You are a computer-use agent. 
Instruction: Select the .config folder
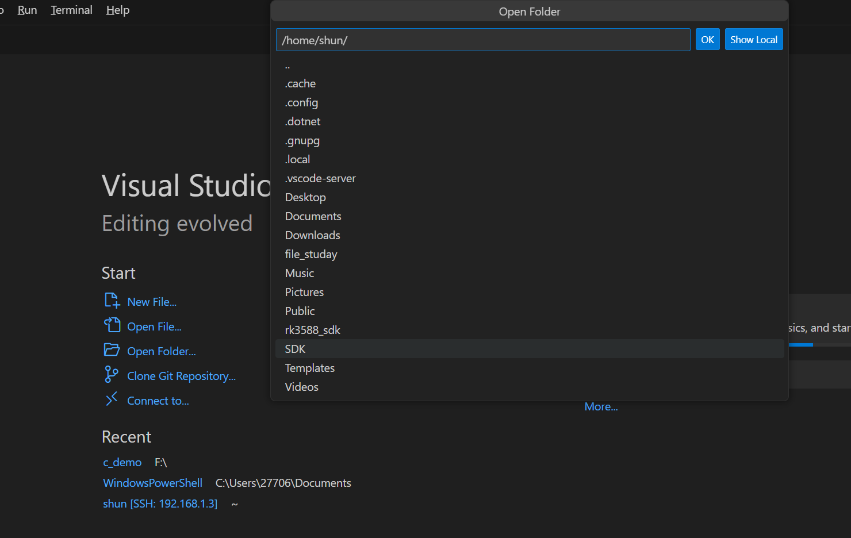(x=530, y=102)
